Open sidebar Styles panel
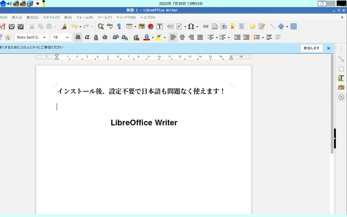Screen dimensions: 347x217 341,78
